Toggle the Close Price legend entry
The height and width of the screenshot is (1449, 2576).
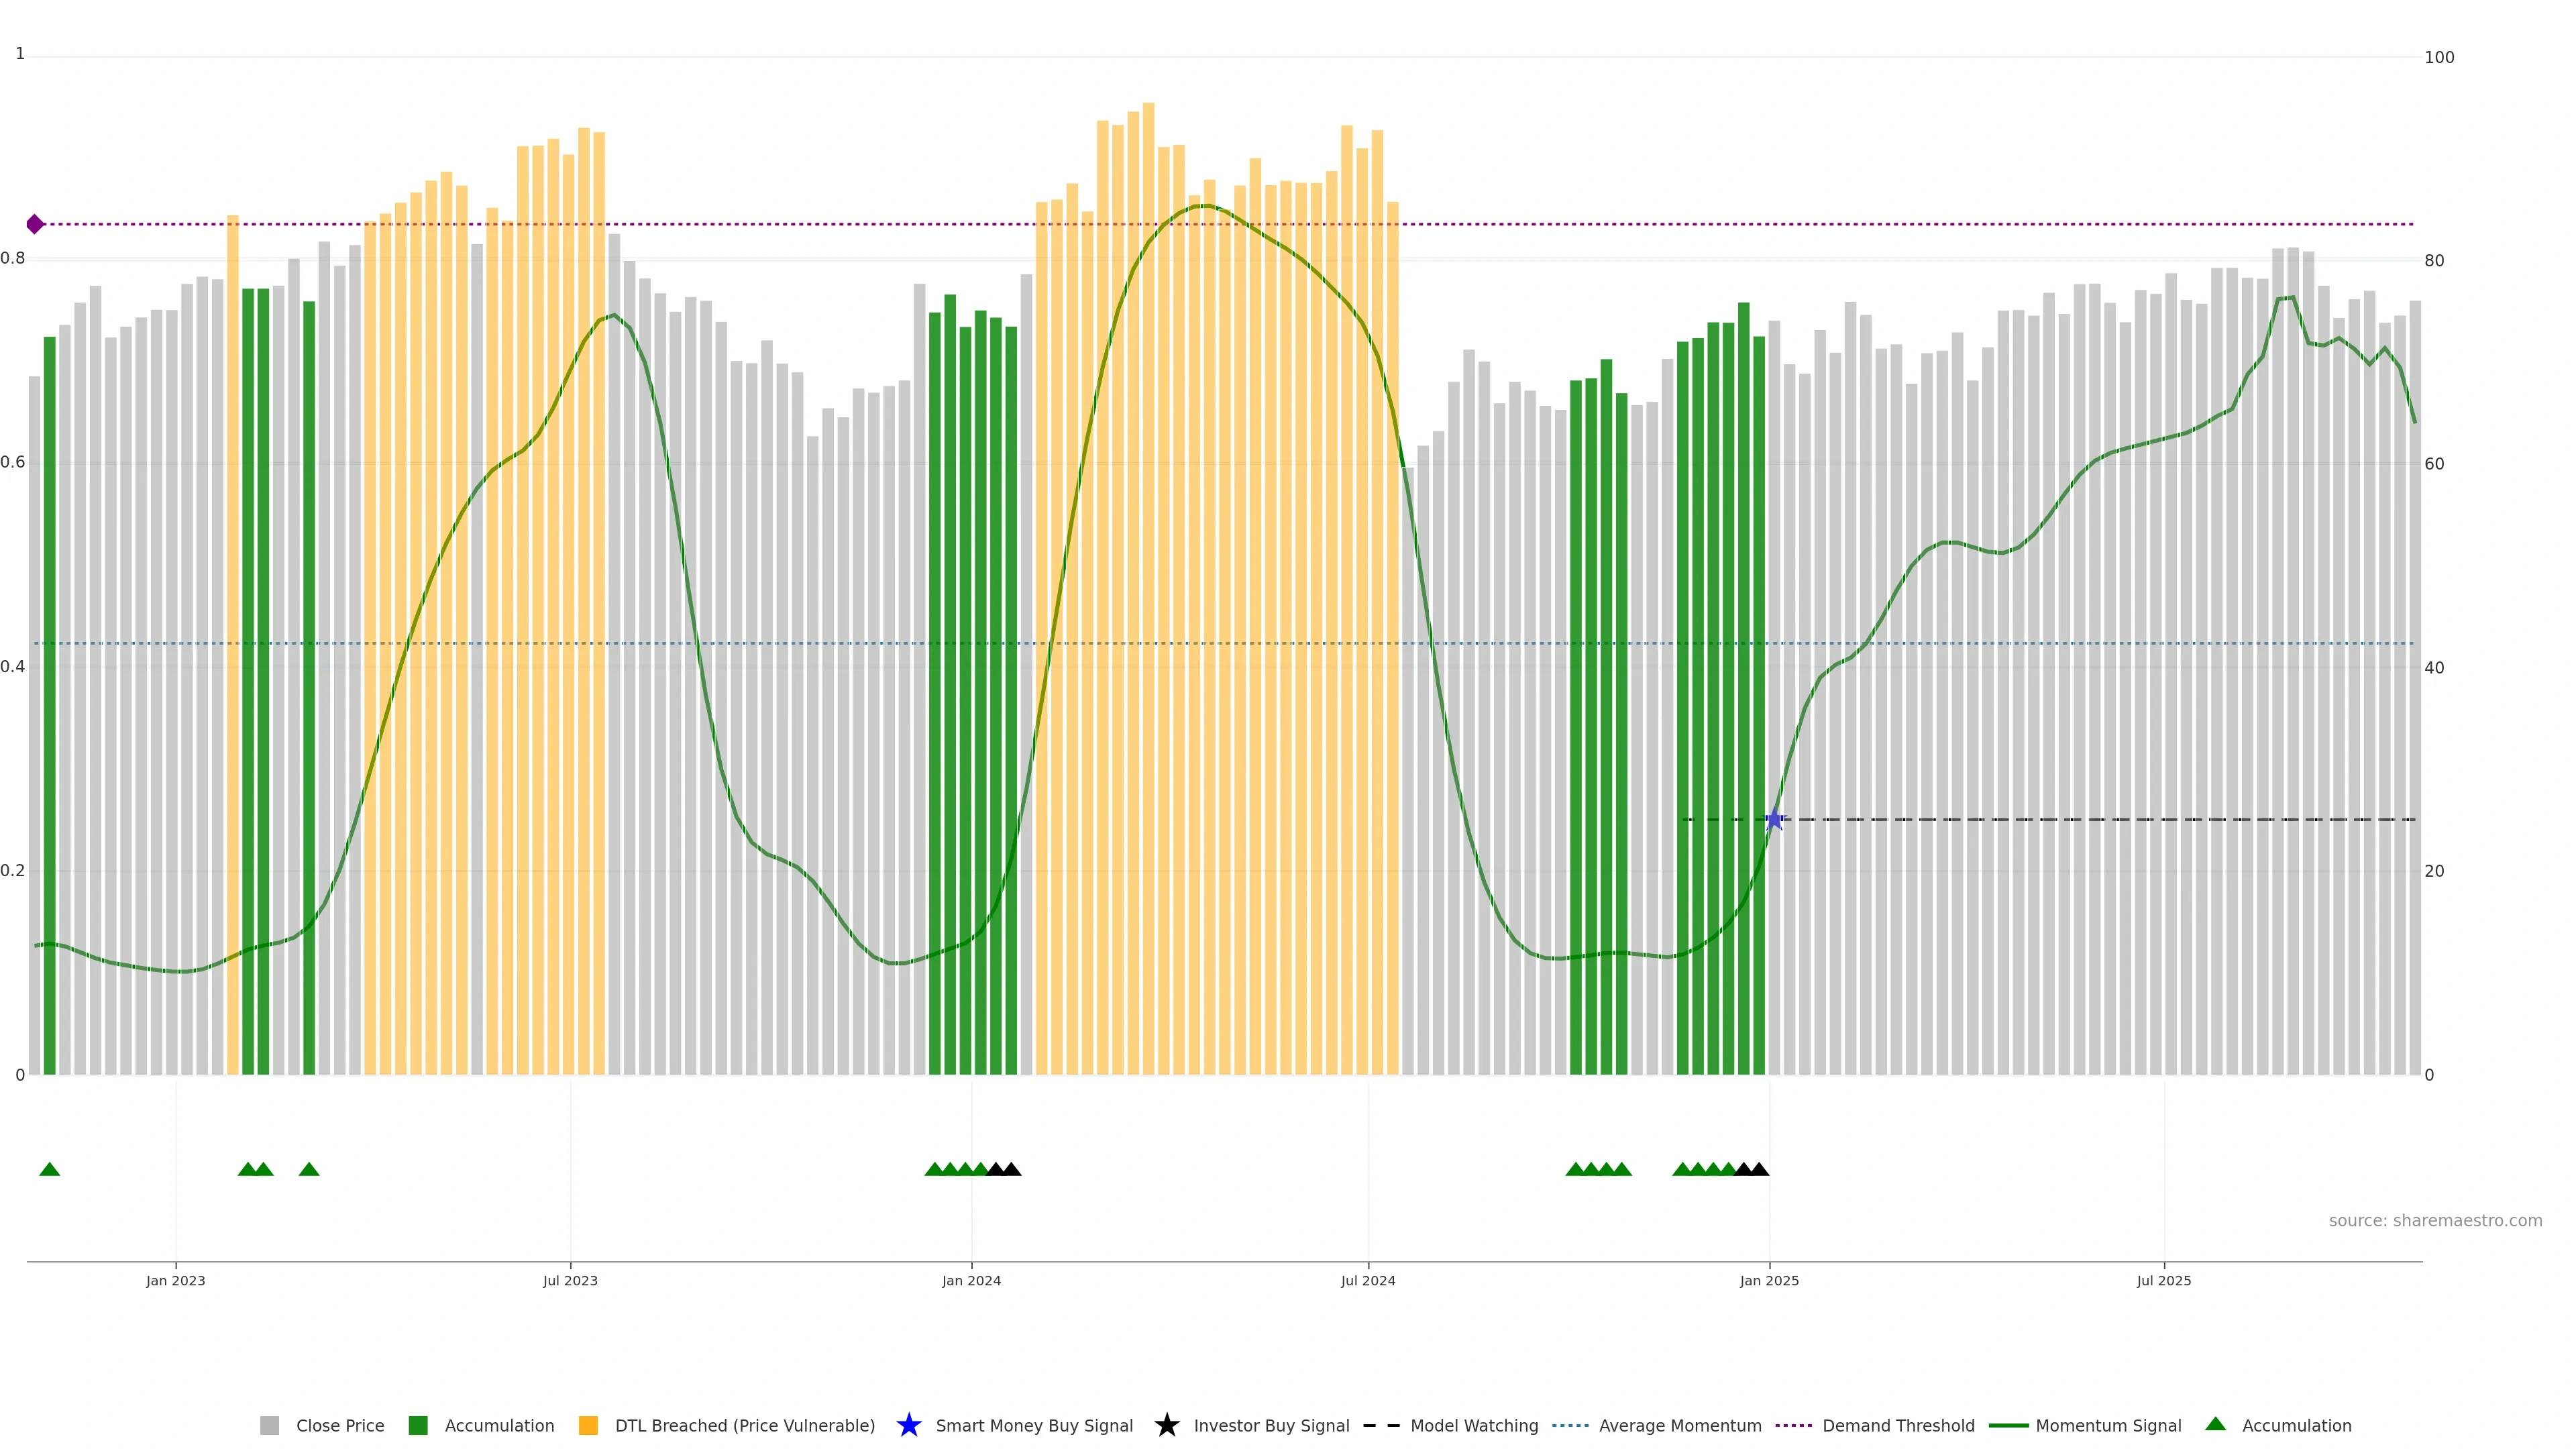[339, 1426]
